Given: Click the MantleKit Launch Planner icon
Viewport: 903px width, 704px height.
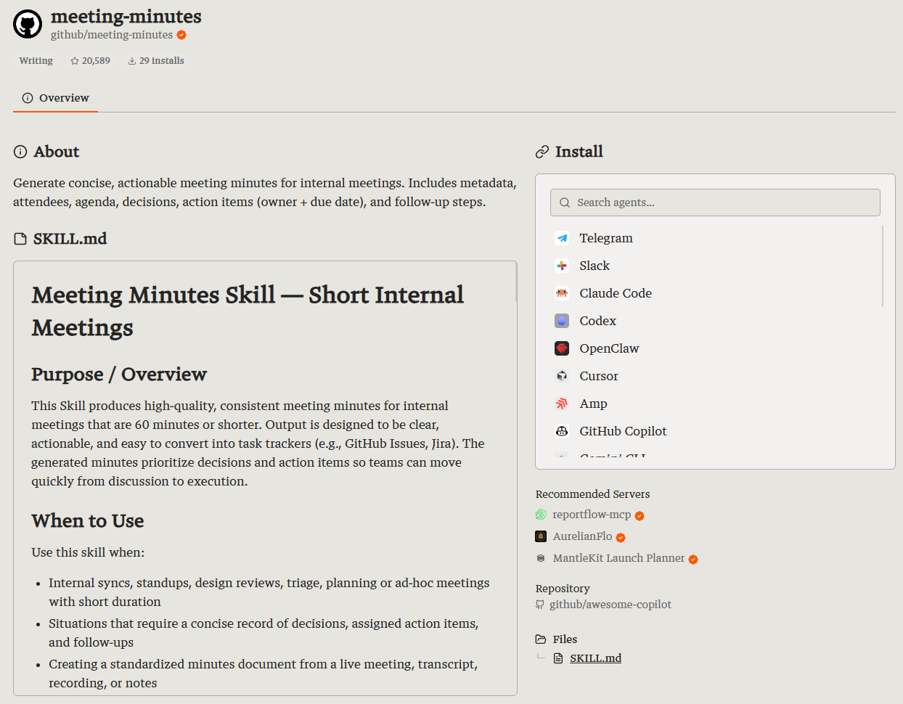Looking at the screenshot, I should point(541,558).
